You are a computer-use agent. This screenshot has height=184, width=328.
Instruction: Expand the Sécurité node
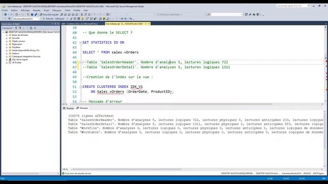point(7,38)
